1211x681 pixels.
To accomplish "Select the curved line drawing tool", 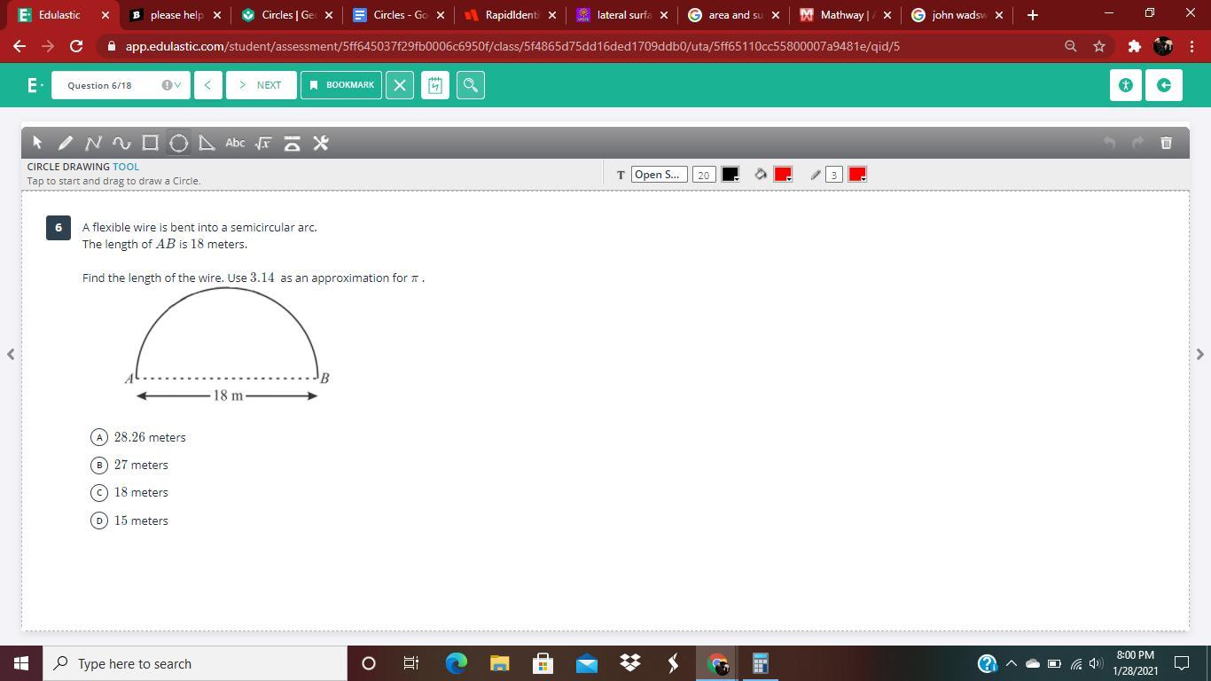I will [121, 143].
